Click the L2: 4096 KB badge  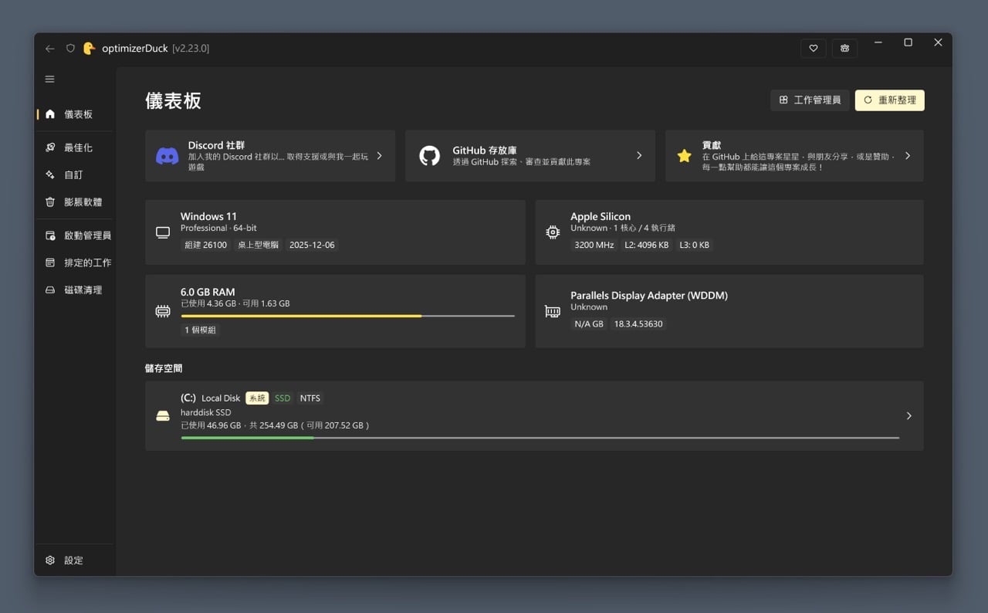pyautogui.click(x=647, y=245)
